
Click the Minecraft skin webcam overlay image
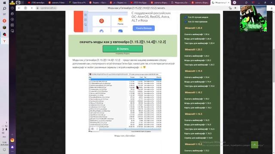tap(253, 18)
